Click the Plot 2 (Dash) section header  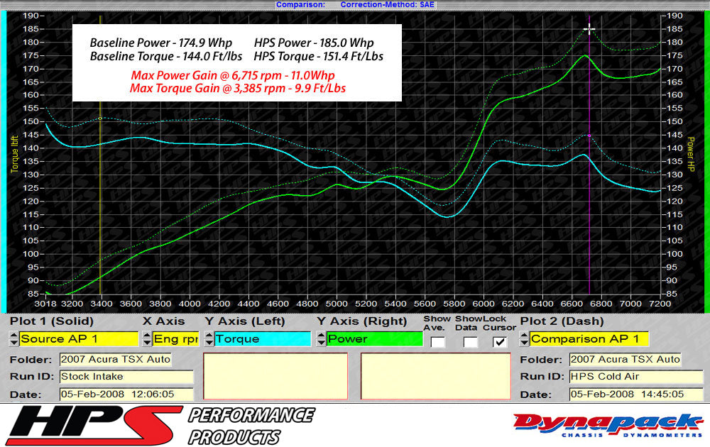[x=559, y=321]
